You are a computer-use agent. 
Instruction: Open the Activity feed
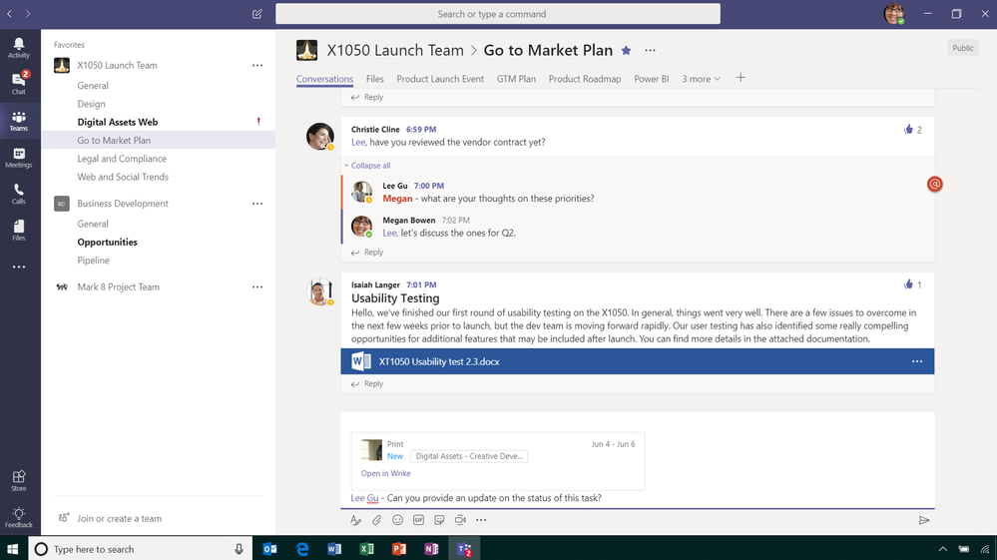coord(18,48)
